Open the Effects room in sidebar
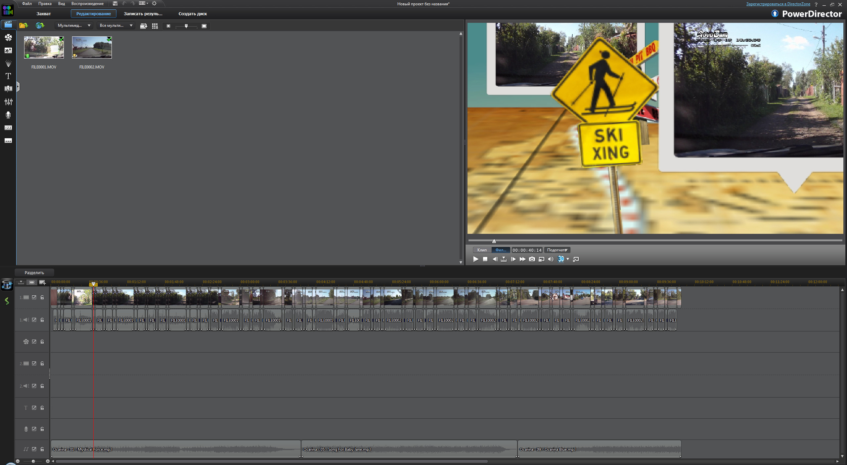 click(x=8, y=37)
